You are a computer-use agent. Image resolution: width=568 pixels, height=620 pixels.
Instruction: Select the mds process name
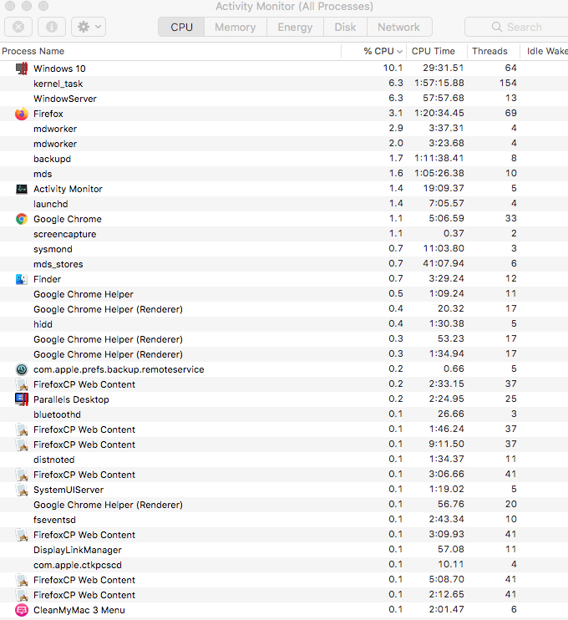point(43,174)
